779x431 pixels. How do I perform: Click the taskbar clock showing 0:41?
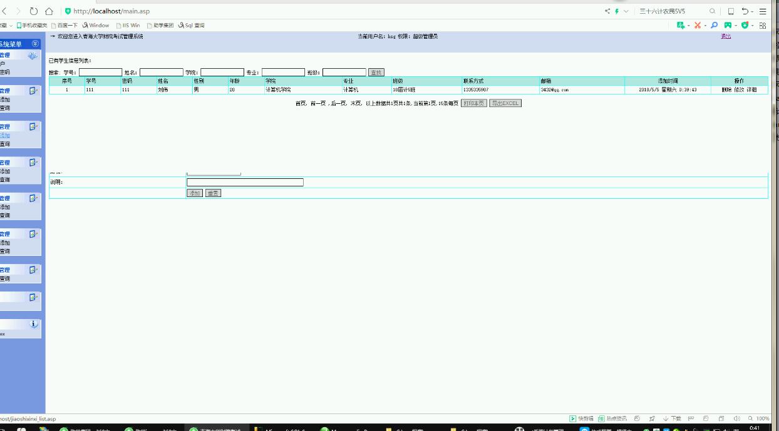[755, 428]
